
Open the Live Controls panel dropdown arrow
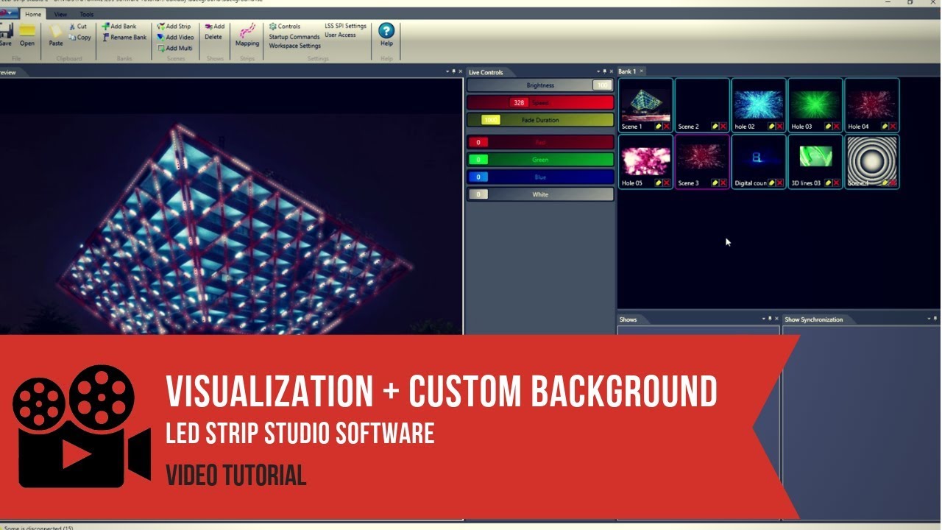598,71
